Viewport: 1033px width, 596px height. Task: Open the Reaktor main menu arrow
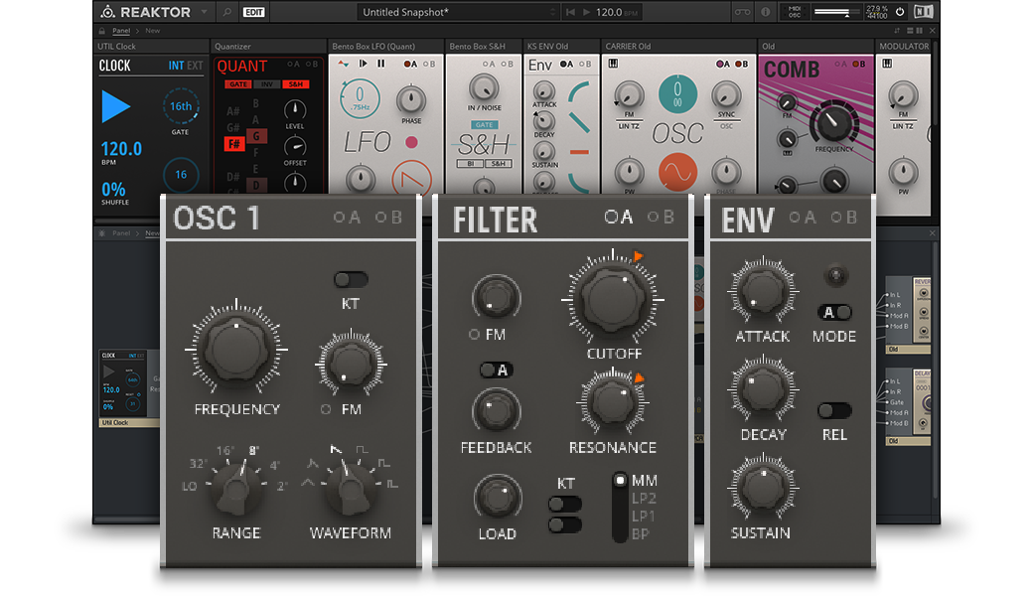[x=205, y=12]
